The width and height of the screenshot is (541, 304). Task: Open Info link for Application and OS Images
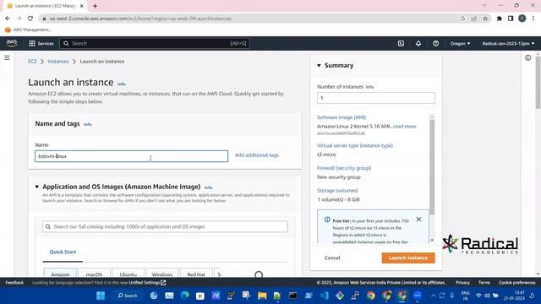coord(208,187)
